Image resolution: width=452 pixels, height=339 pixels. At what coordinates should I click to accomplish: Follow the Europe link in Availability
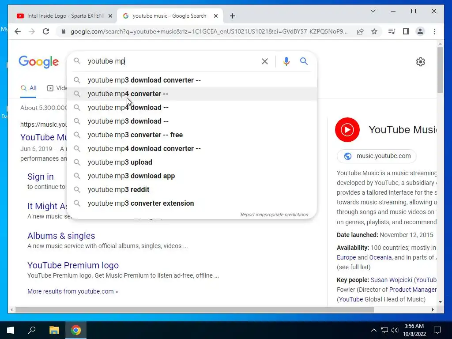click(346, 257)
